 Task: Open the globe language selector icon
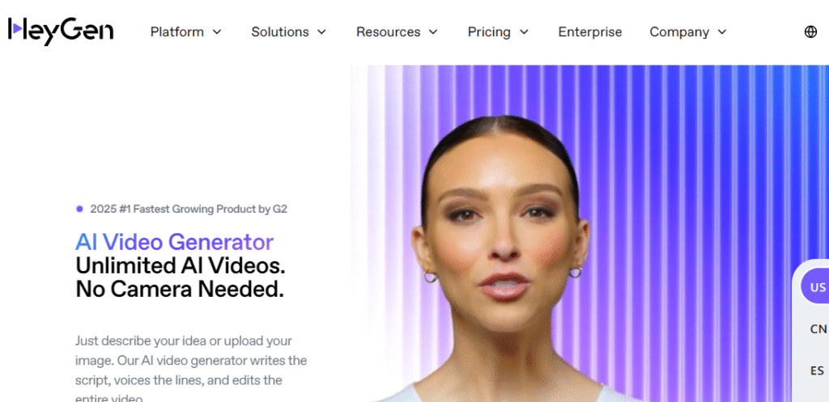click(810, 32)
